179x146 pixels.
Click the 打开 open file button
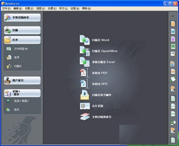tap(22, 40)
